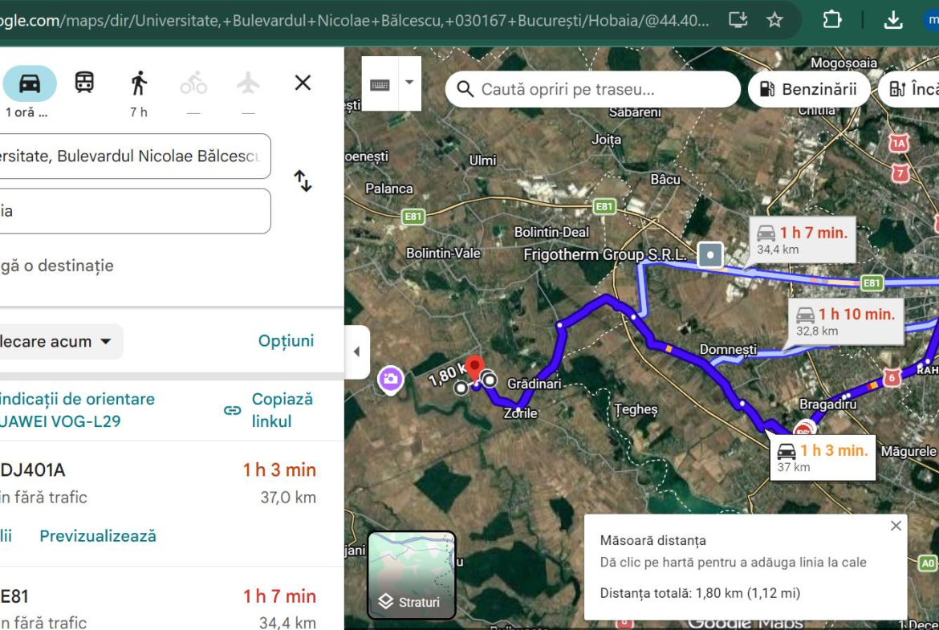
Task: Open route Opțiuni
Action: click(x=286, y=341)
